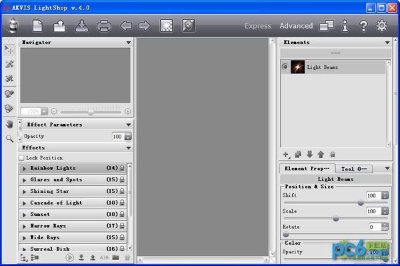Click the Undo left arrow
This screenshot has width=400, height=266.
(126, 26)
